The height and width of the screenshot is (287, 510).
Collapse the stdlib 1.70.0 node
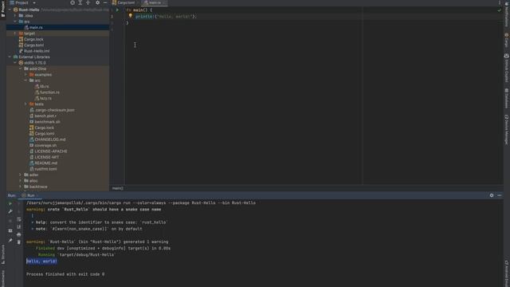15,63
